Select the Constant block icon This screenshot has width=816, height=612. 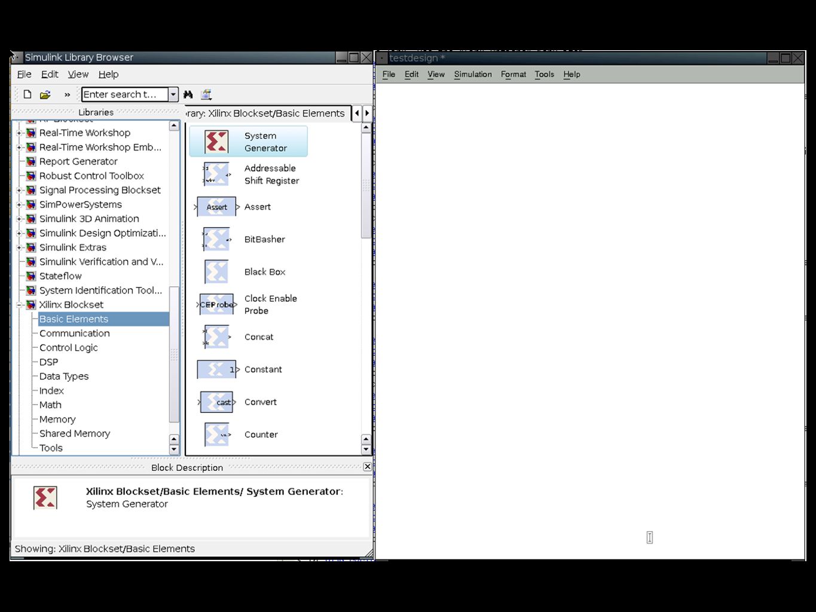pyautogui.click(x=218, y=369)
